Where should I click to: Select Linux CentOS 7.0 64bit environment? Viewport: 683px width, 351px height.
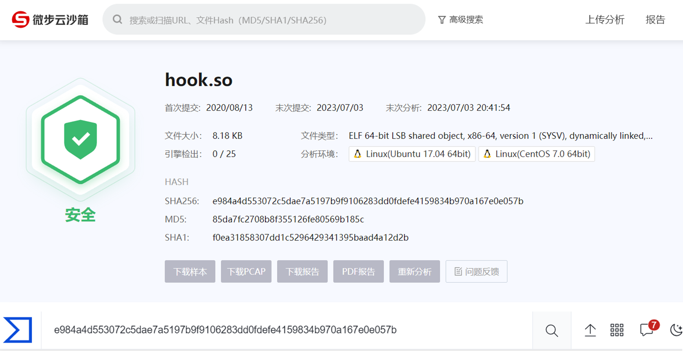point(536,154)
